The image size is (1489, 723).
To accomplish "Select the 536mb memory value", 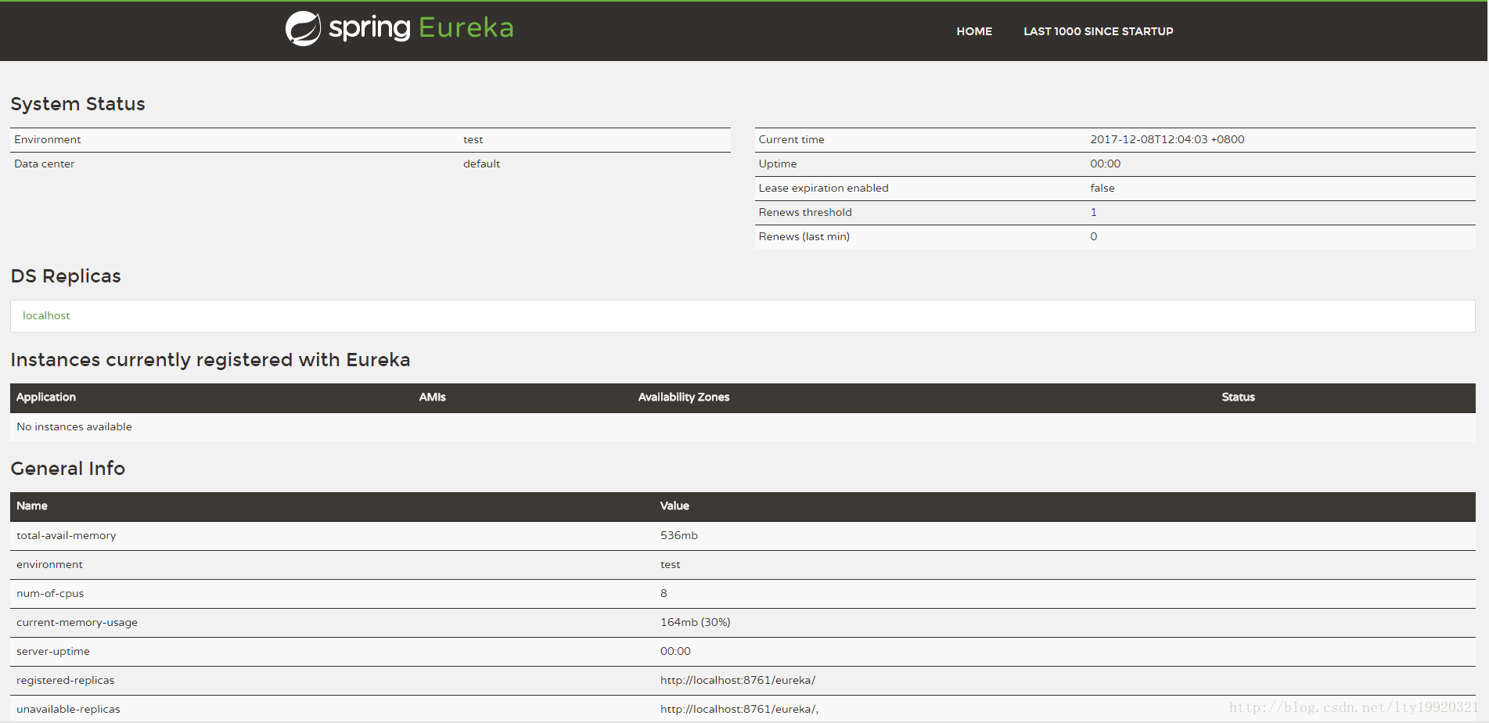I will pyautogui.click(x=679, y=536).
